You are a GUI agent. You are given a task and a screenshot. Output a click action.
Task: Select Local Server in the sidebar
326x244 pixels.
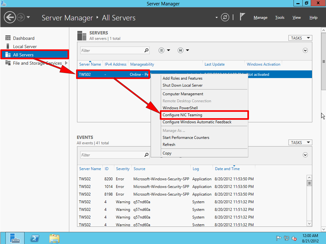25,47
